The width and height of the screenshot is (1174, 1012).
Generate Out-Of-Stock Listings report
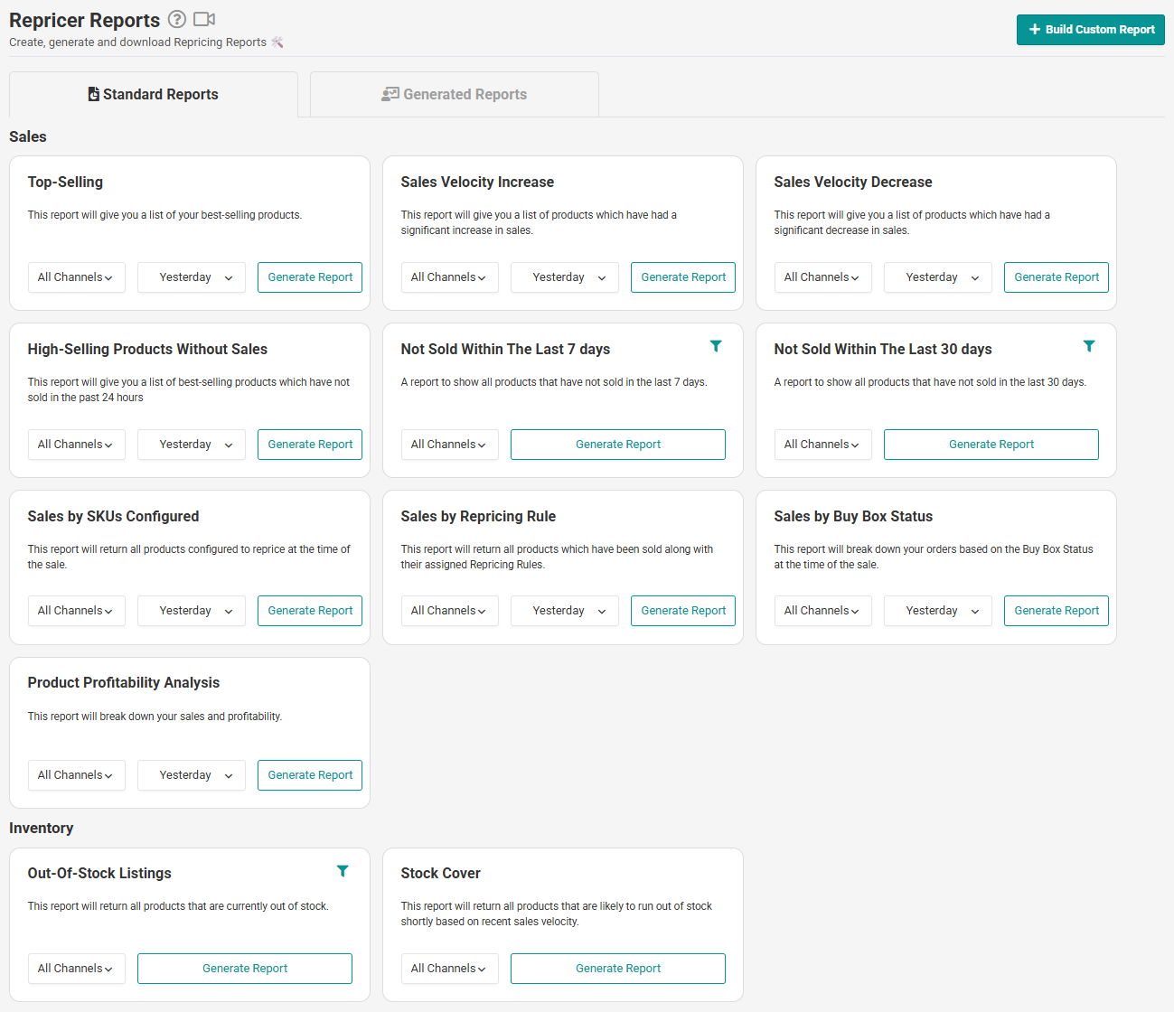point(245,969)
